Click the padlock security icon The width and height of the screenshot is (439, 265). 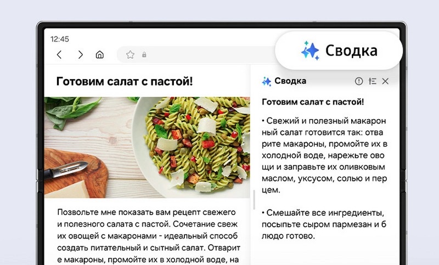coord(144,54)
